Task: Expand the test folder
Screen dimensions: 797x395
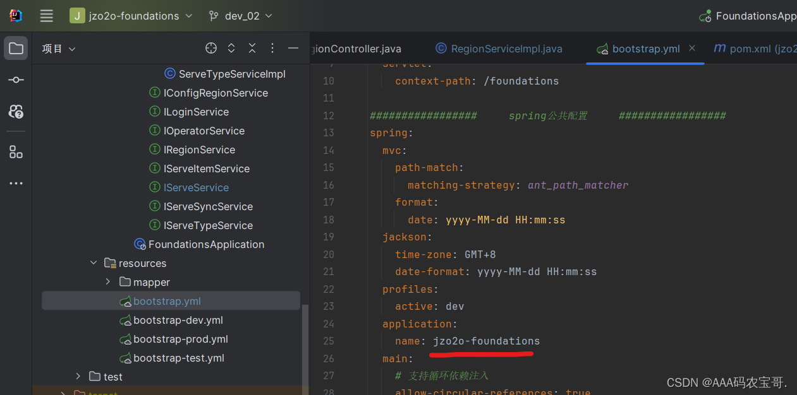Action: 78,377
